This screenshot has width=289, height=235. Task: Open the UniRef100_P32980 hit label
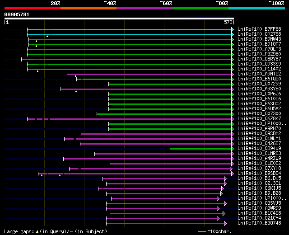(259, 54)
